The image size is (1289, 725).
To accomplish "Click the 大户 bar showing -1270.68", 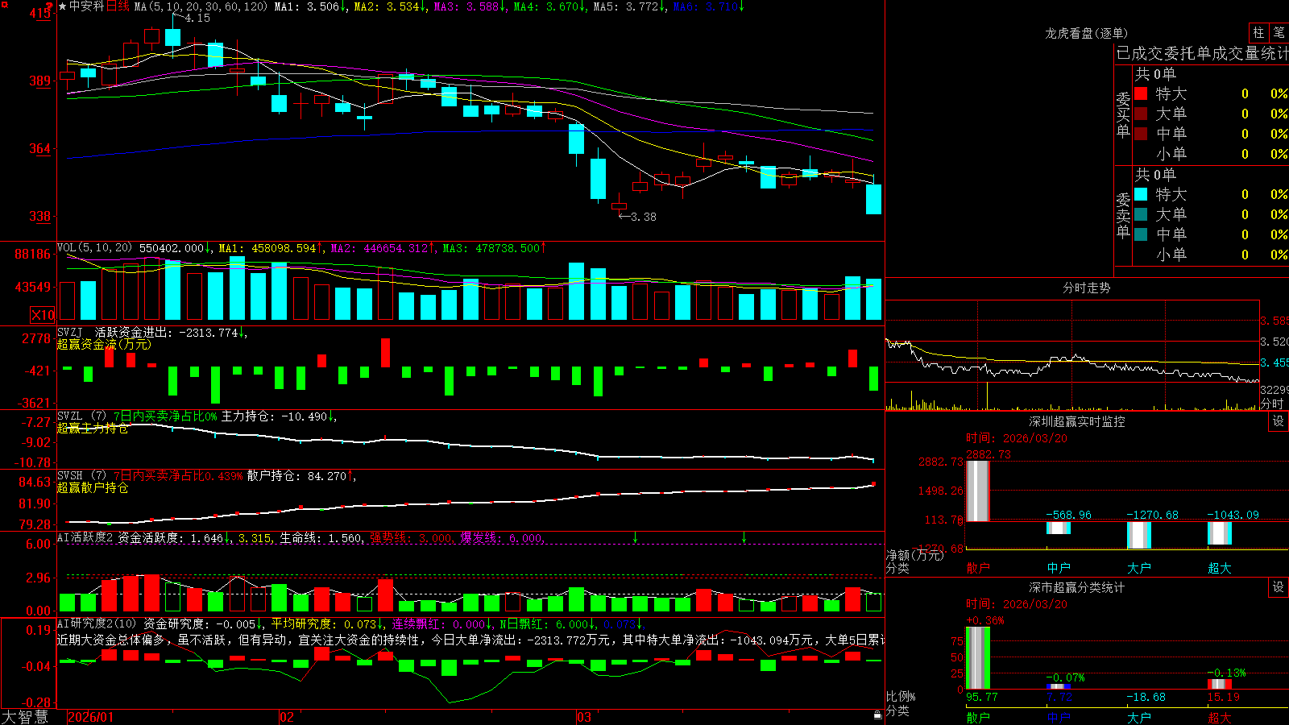I will click(x=1139, y=535).
